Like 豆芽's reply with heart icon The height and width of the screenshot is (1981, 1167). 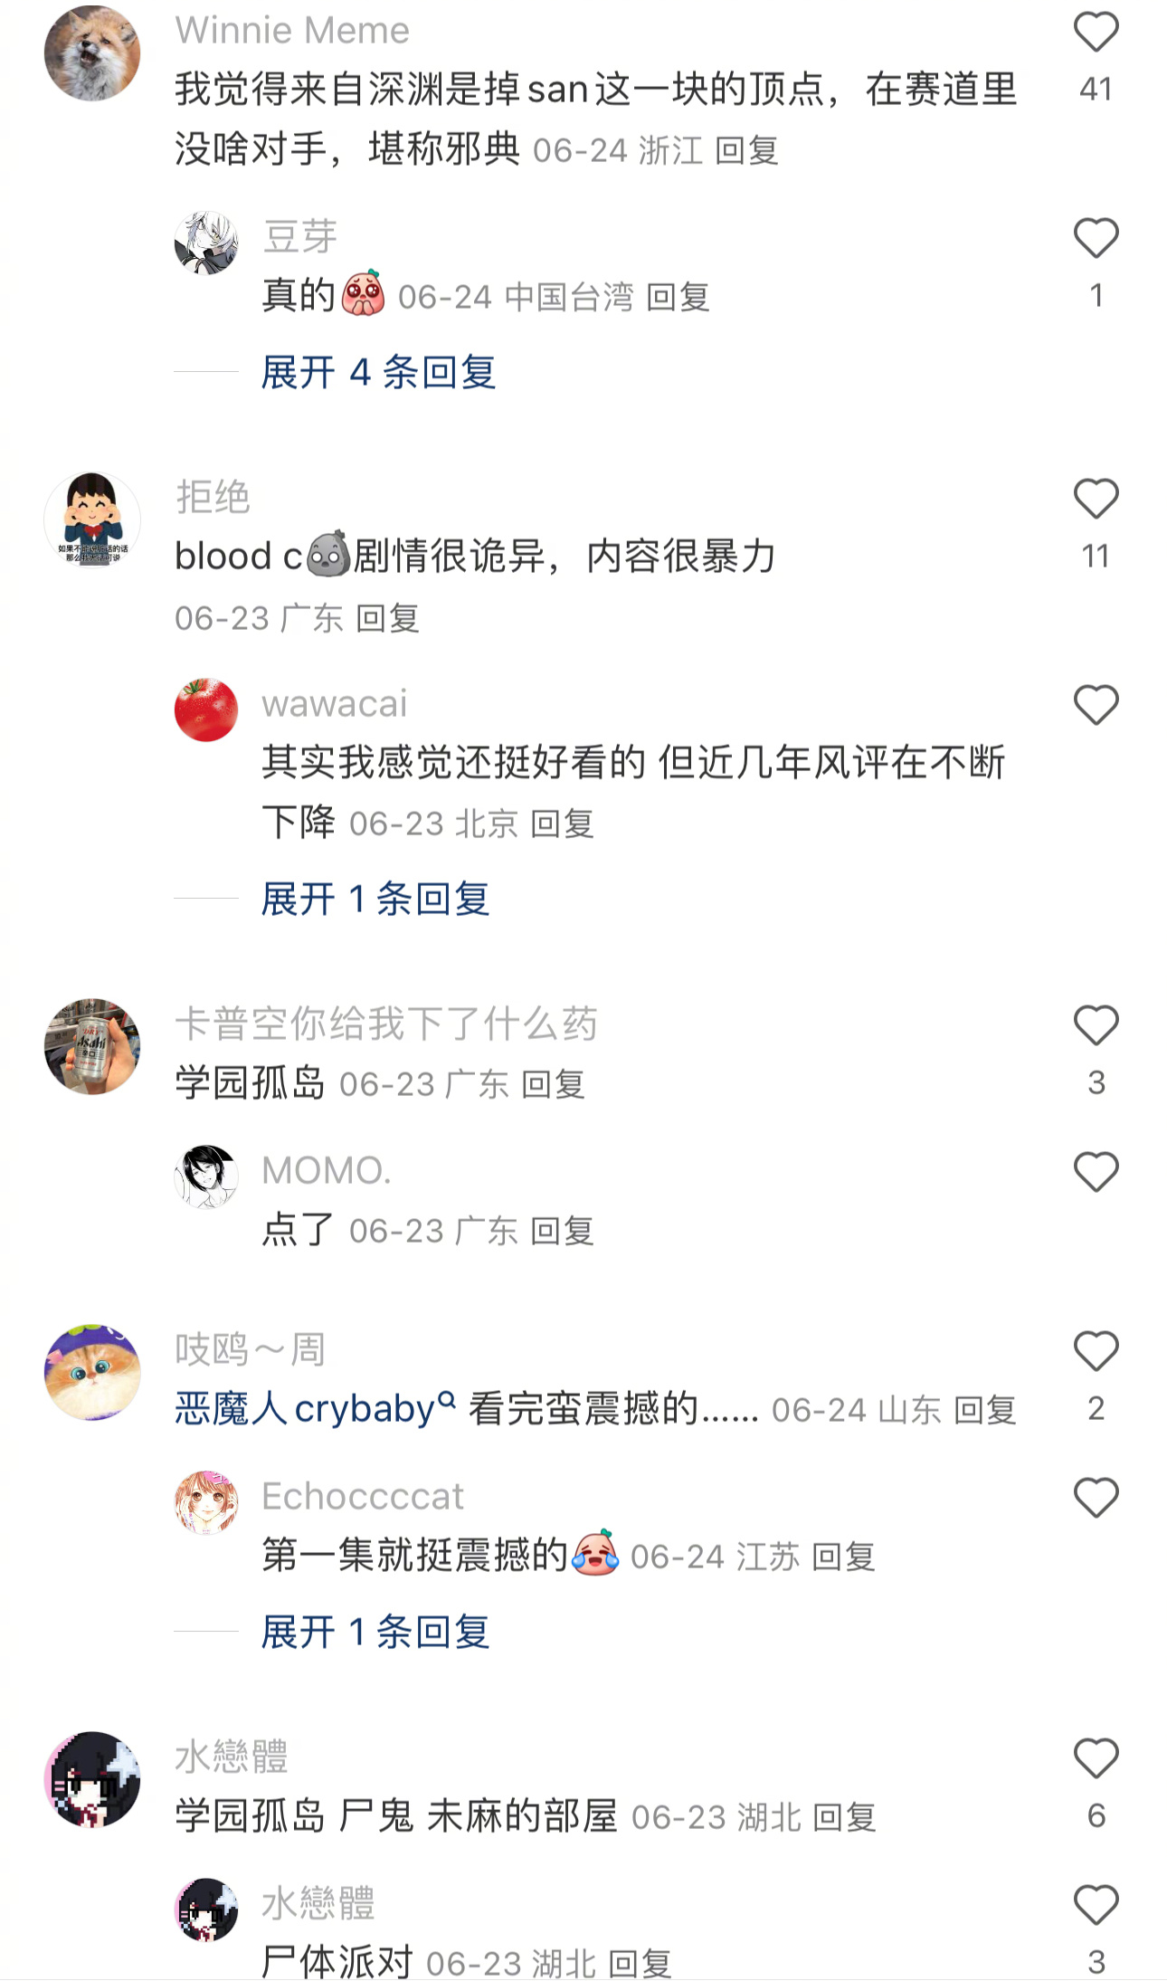[x=1096, y=238]
